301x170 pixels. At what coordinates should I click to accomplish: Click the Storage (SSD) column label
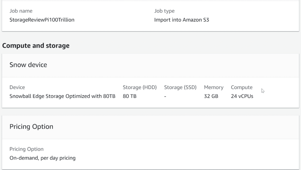pyautogui.click(x=180, y=87)
